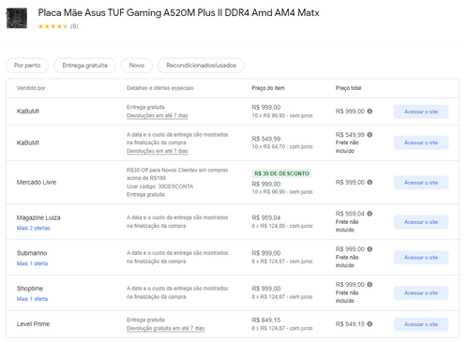This screenshot has height=343, width=469.
Task: Click 10 x R$ 64,70 - com juros text
Action: 282,146
